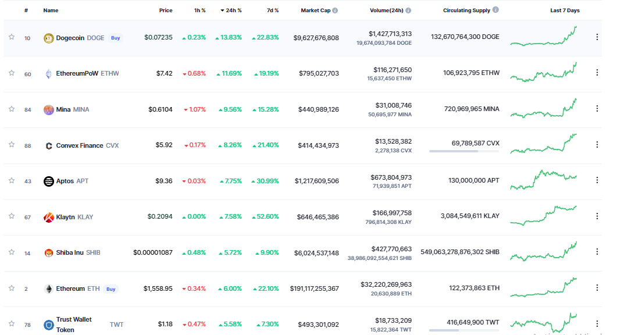Click the Klaytn logo icon

click(49, 218)
